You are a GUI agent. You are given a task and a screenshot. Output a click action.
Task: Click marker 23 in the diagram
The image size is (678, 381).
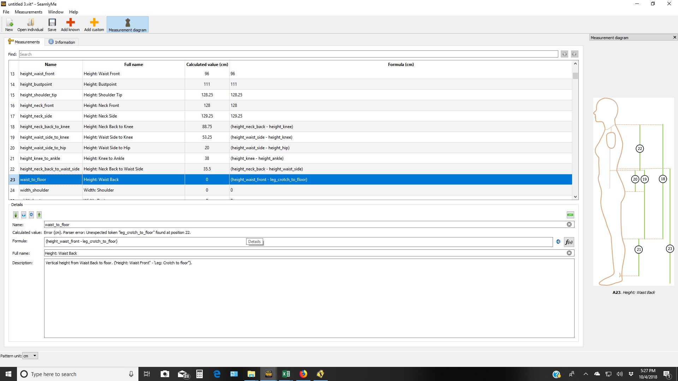tap(670, 249)
